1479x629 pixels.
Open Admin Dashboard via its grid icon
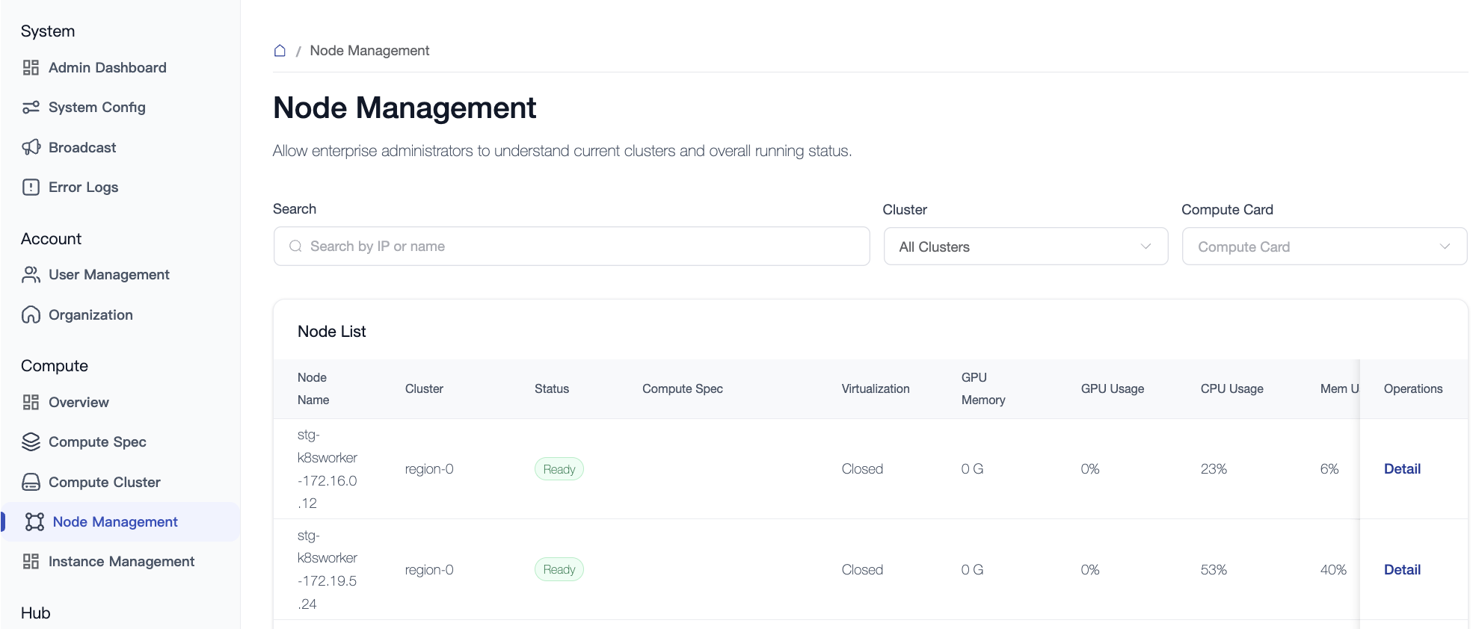[x=31, y=68]
